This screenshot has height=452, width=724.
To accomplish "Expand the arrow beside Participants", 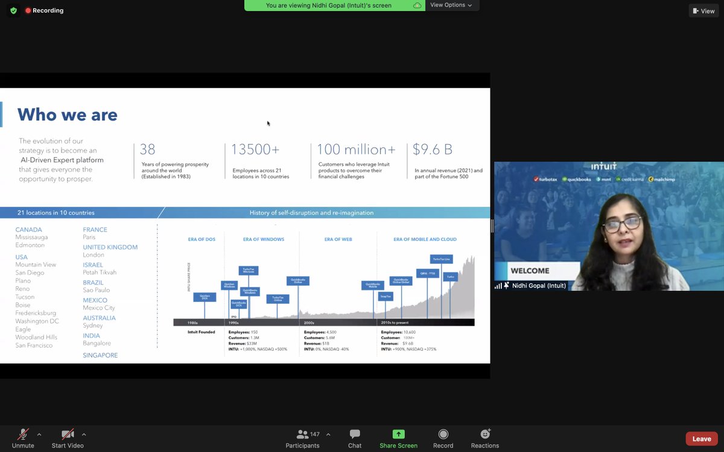I will [328, 435].
